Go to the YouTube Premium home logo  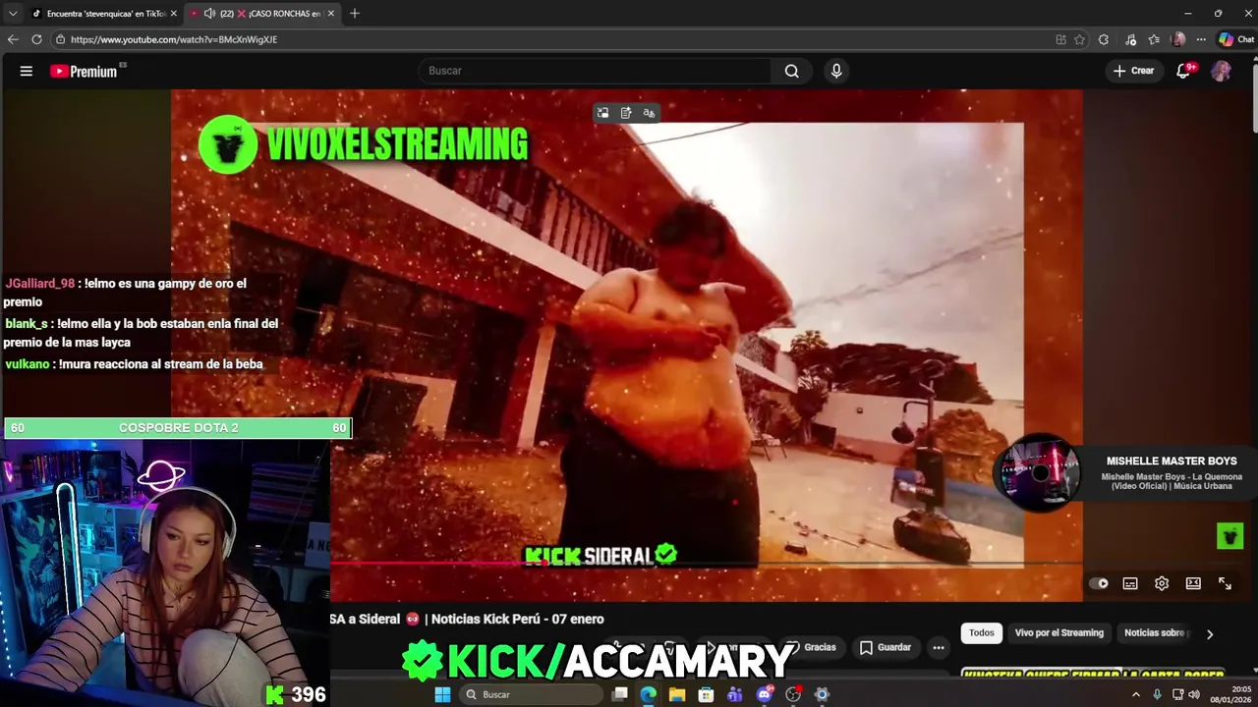pos(85,71)
